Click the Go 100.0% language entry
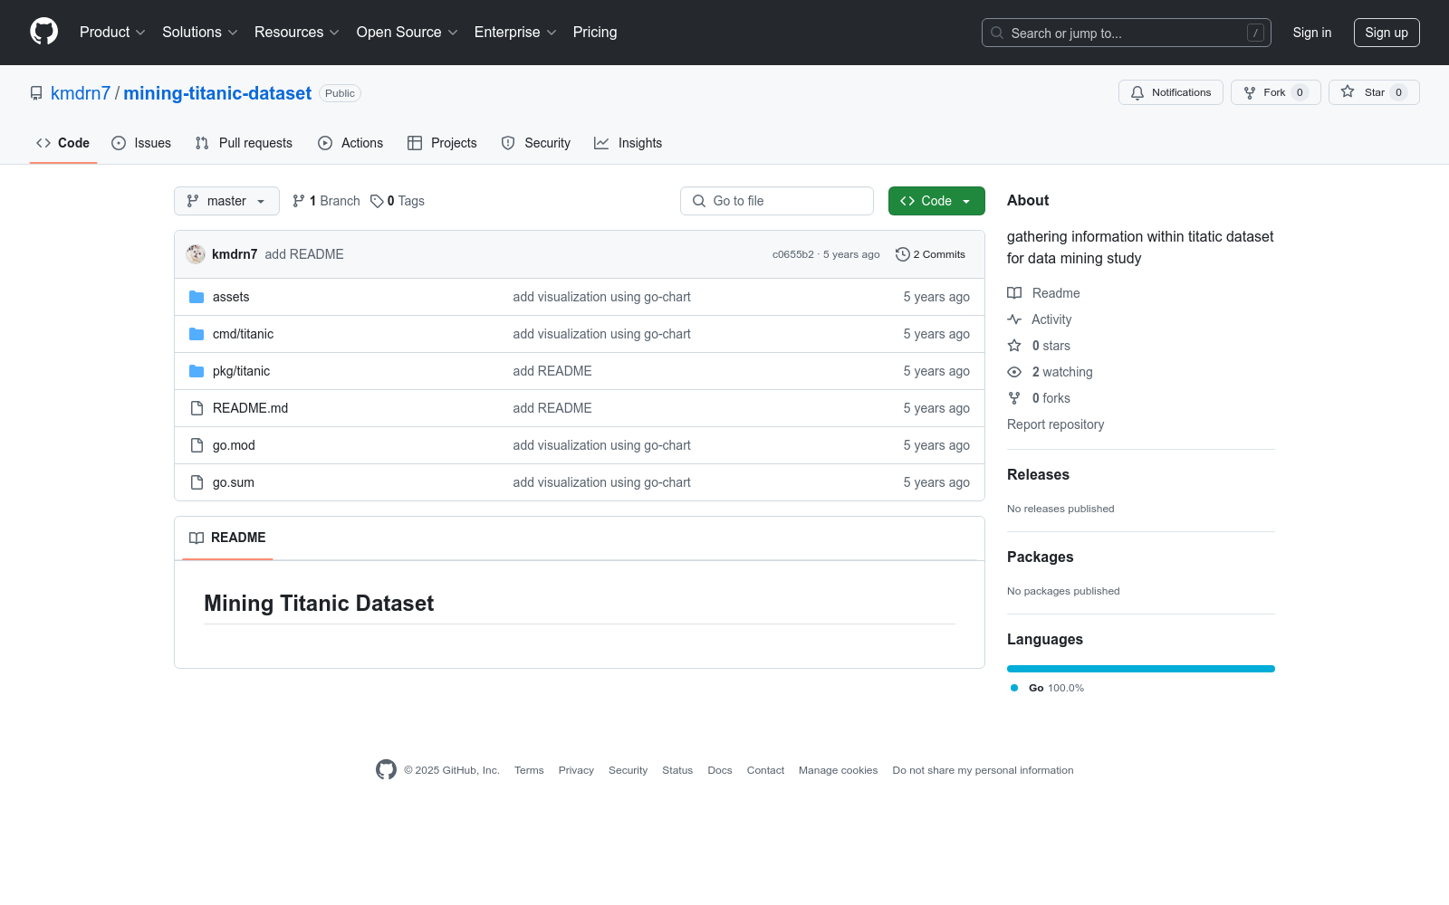Screen dimensions: 1449x905 click(x=1047, y=688)
